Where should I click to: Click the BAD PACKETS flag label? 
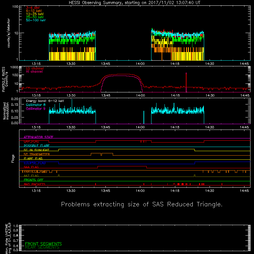(x=35, y=184)
